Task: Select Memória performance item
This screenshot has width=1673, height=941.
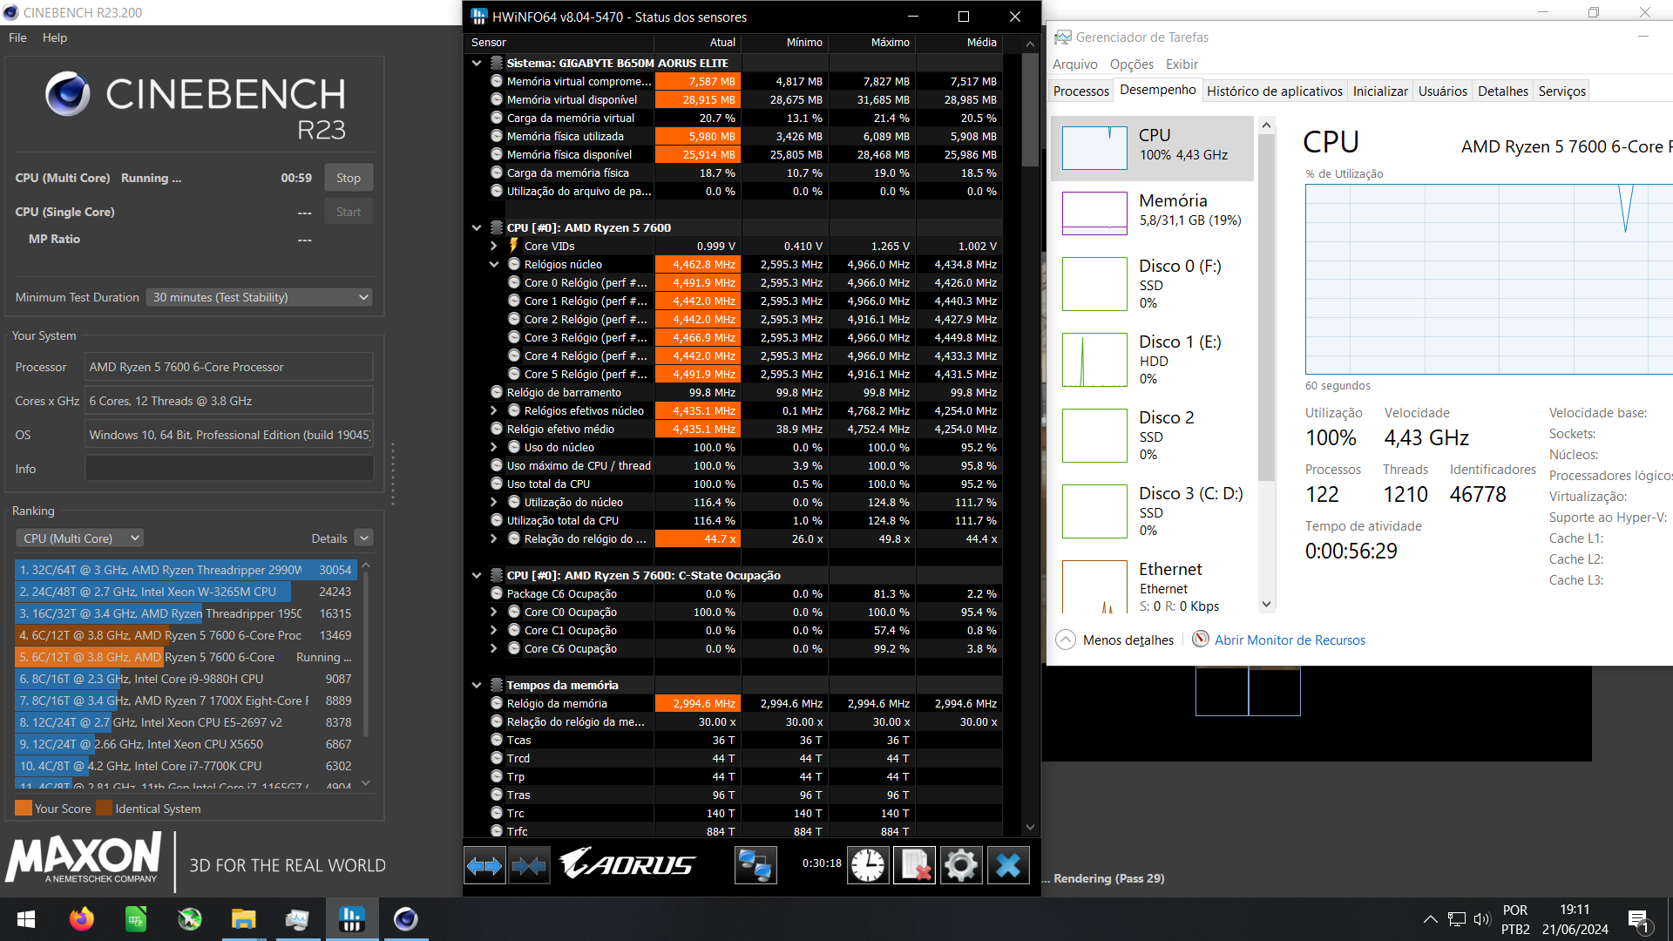Action: pos(1152,212)
